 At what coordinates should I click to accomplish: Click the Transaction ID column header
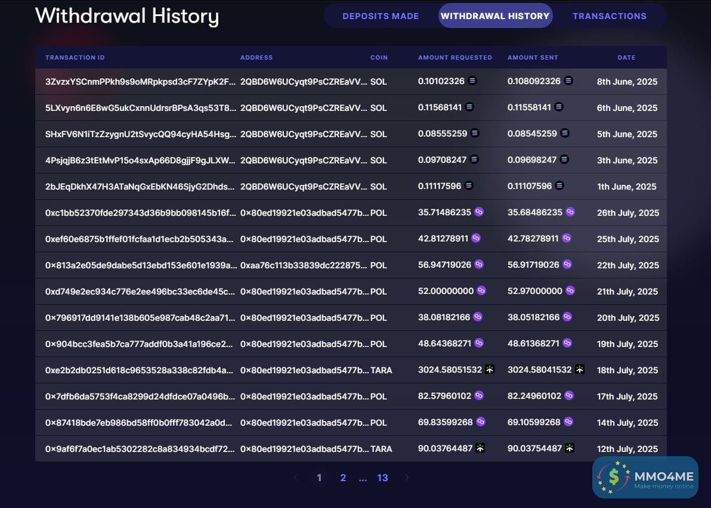coord(75,58)
